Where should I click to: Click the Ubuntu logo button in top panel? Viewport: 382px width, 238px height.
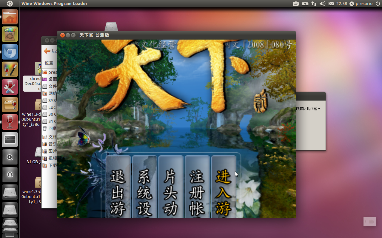(x=10, y=4)
